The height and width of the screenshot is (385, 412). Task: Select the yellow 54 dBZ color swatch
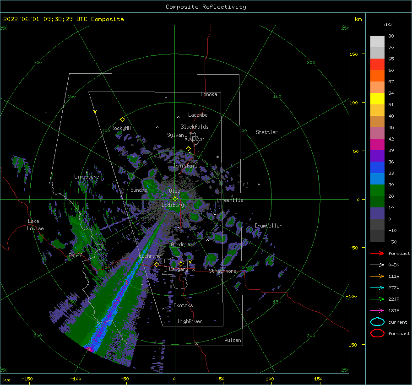[377, 99]
